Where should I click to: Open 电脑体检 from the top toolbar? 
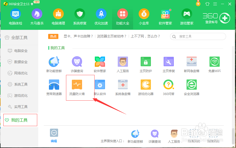(16, 17)
